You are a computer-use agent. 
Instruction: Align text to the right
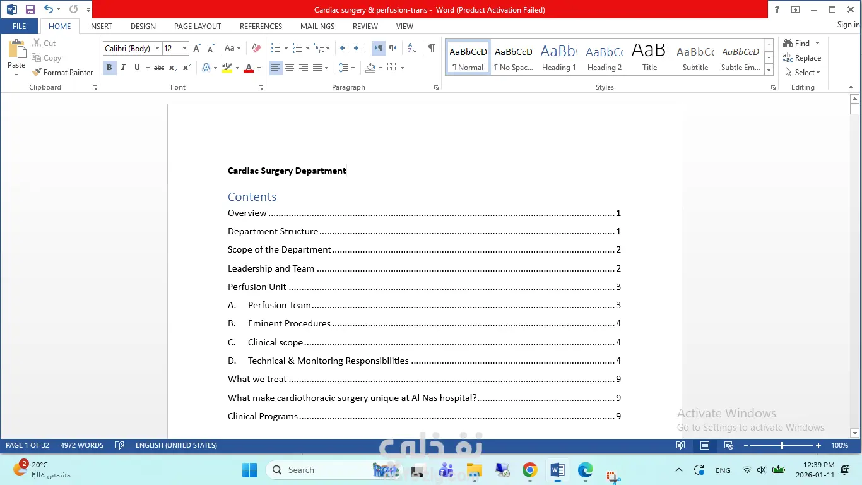point(304,68)
